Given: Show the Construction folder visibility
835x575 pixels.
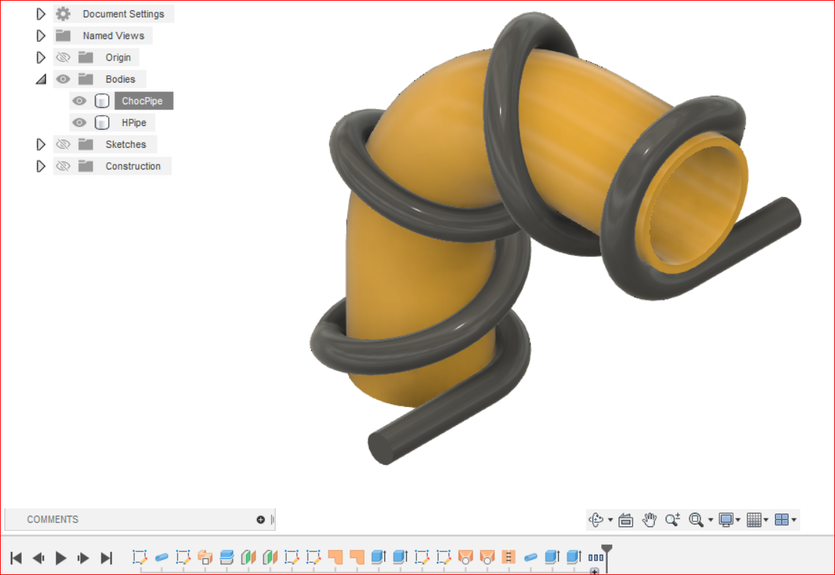Looking at the screenshot, I should 63,167.
